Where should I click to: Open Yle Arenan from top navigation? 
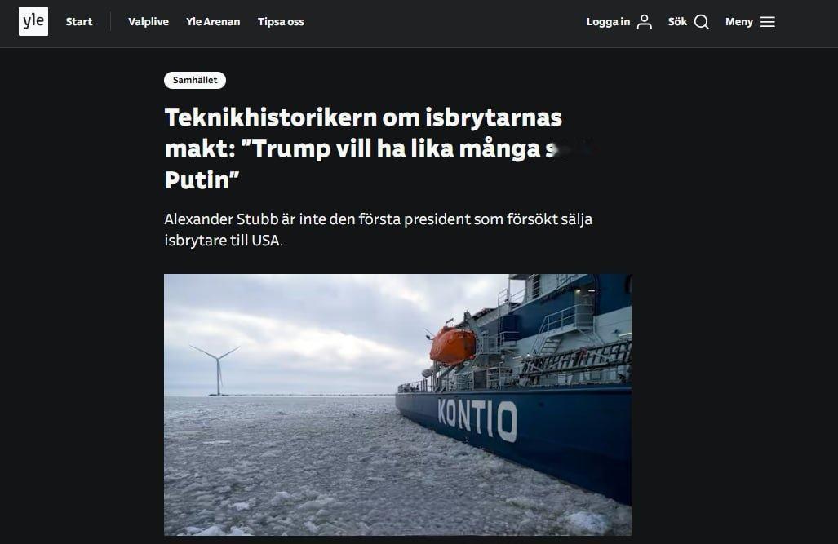tap(213, 22)
